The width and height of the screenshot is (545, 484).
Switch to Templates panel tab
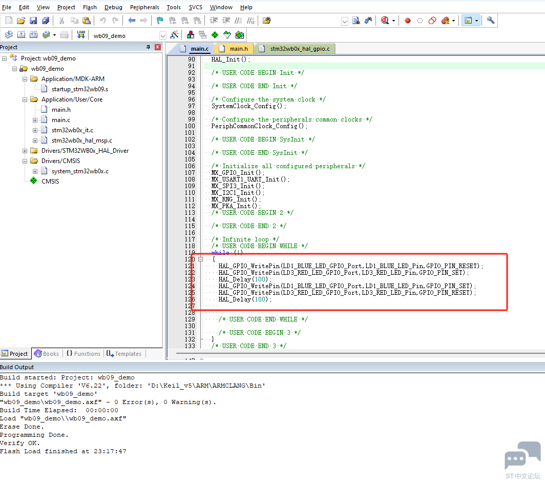[x=124, y=354]
